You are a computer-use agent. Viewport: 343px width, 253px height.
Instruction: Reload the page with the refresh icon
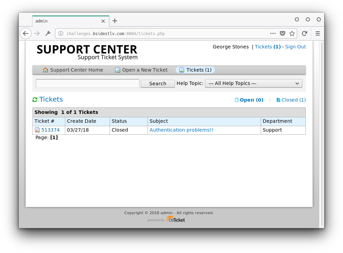(304, 33)
